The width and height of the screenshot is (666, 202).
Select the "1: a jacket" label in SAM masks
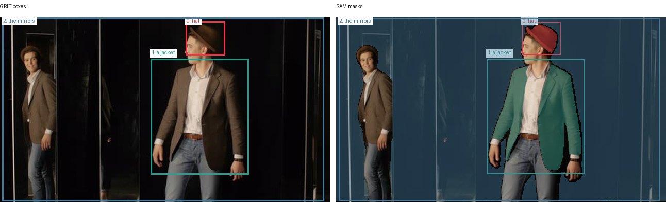click(x=499, y=53)
